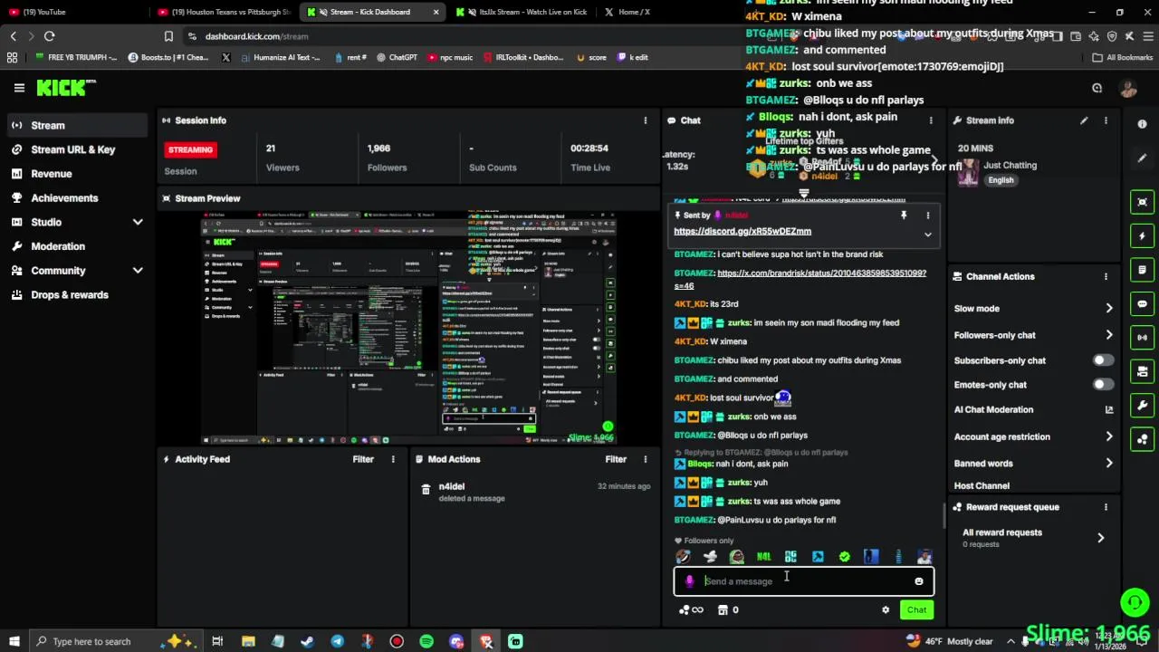Click the Windows Start button
The image size is (1159, 652).
coord(14,641)
